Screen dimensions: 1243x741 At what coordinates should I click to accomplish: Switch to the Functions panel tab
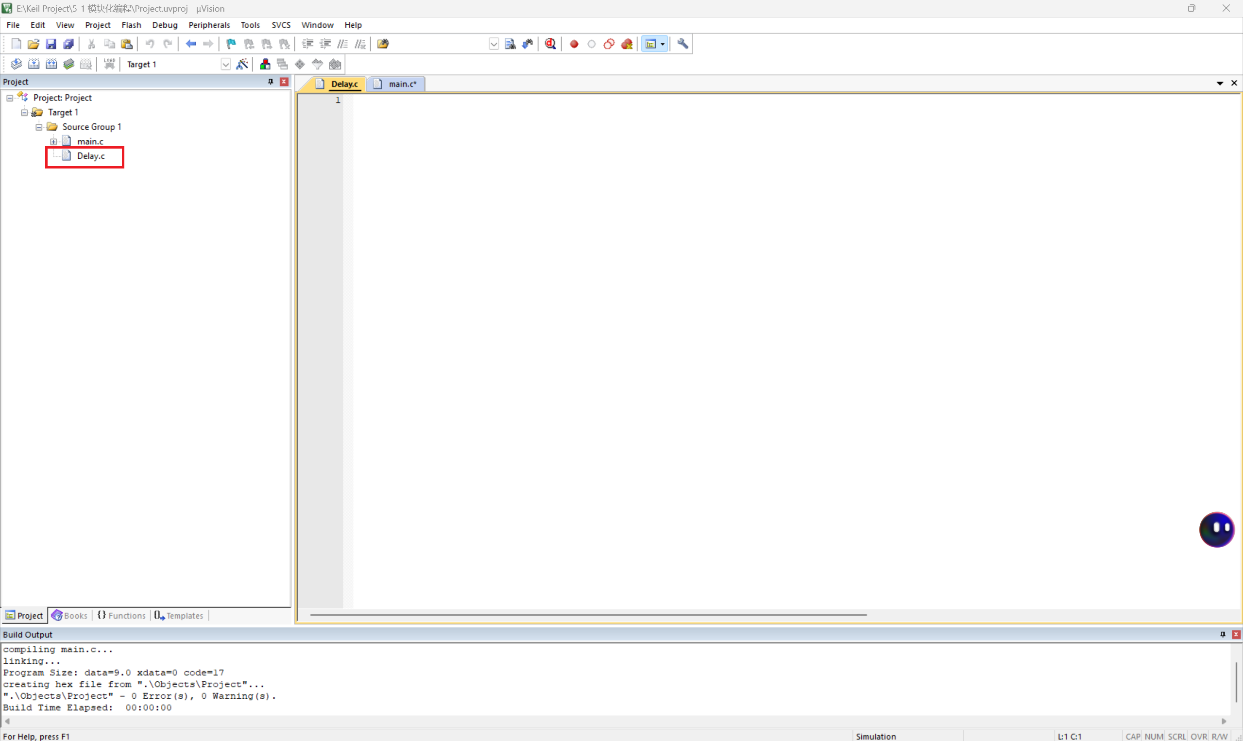tap(121, 615)
